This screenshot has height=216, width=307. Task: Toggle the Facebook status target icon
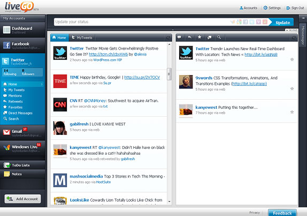click(245, 22)
